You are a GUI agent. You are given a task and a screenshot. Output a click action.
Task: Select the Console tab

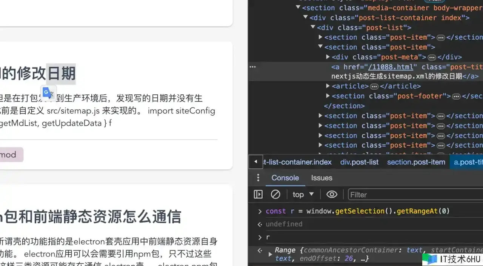(x=285, y=178)
